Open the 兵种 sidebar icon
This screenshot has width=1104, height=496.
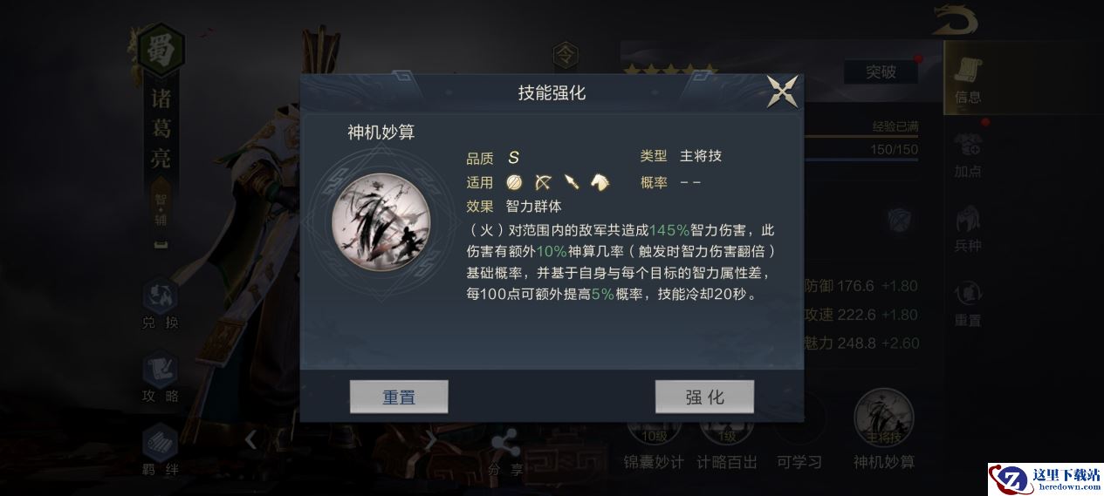[968, 230]
